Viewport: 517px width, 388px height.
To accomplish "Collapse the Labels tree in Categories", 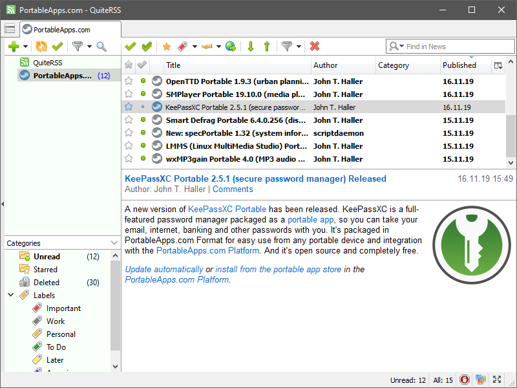I will tap(10, 296).
